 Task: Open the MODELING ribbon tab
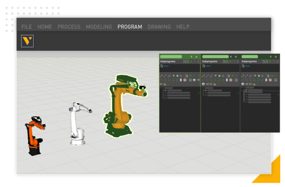(99, 27)
